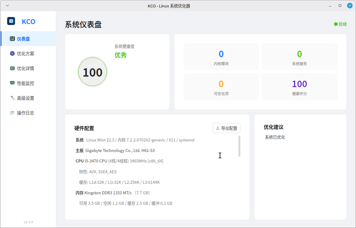Image resolution: width=356 pixels, height=228 pixels.
Task: Click the dashboard bar-chart icon in sidebar
Action: pyautogui.click(x=12, y=39)
